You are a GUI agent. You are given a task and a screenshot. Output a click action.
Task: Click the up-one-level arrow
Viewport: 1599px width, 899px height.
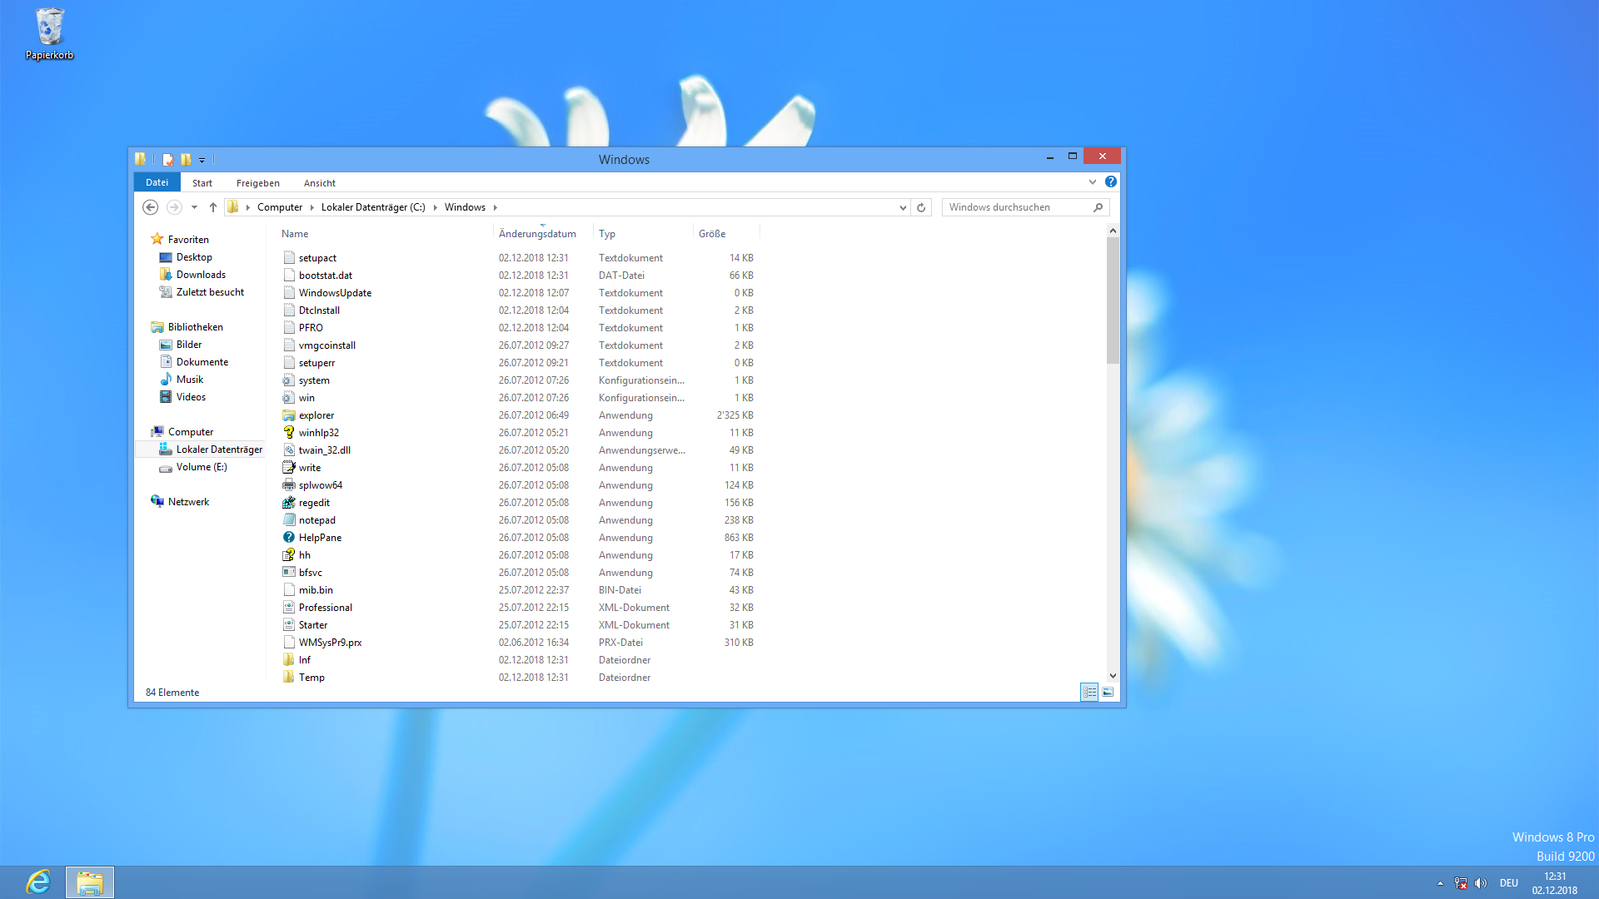pyautogui.click(x=213, y=207)
